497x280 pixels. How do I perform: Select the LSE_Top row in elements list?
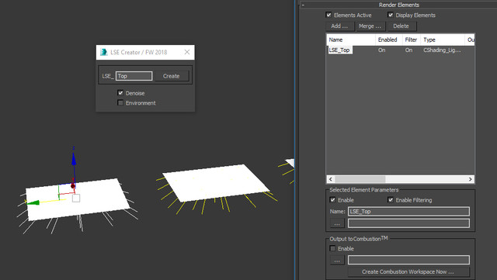coord(401,50)
